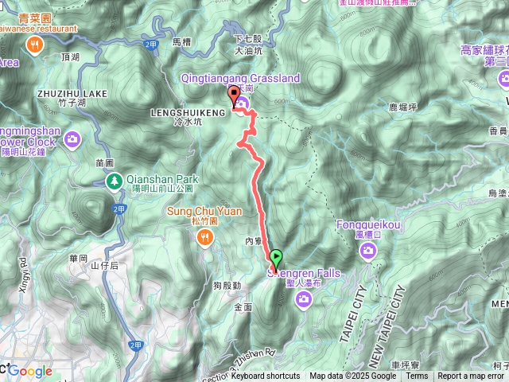Open the Terms link
509x382 pixels.
417,376
